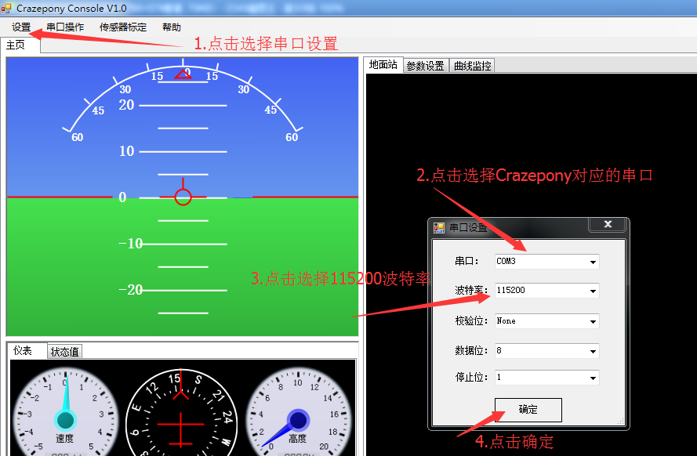Select the 主页 tab
Viewport: 697px width, 456px height.
pyautogui.click(x=16, y=45)
